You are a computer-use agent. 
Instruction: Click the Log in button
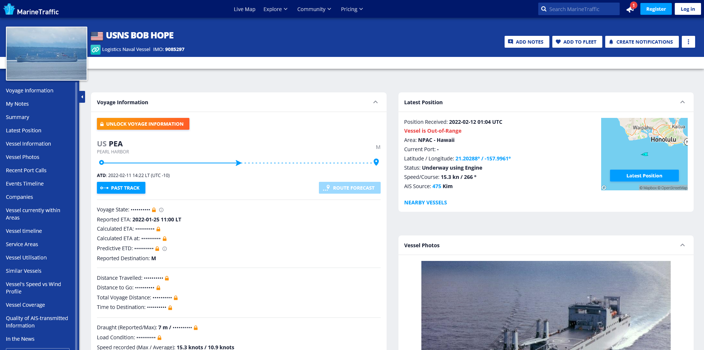click(688, 9)
